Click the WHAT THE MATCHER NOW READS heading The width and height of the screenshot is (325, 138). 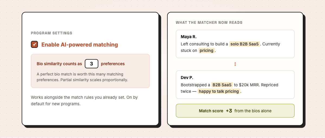click(x=209, y=22)
